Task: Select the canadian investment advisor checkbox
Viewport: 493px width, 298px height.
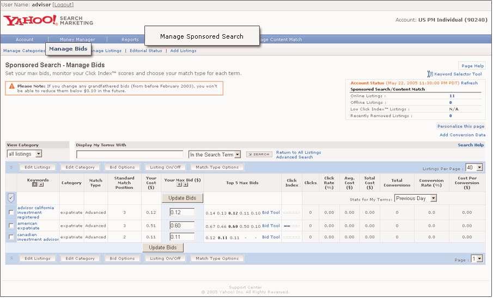Action: 11,237
